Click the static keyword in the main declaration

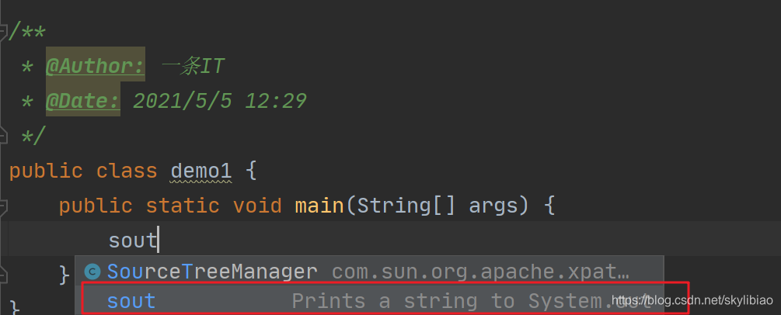pos(183,206)
